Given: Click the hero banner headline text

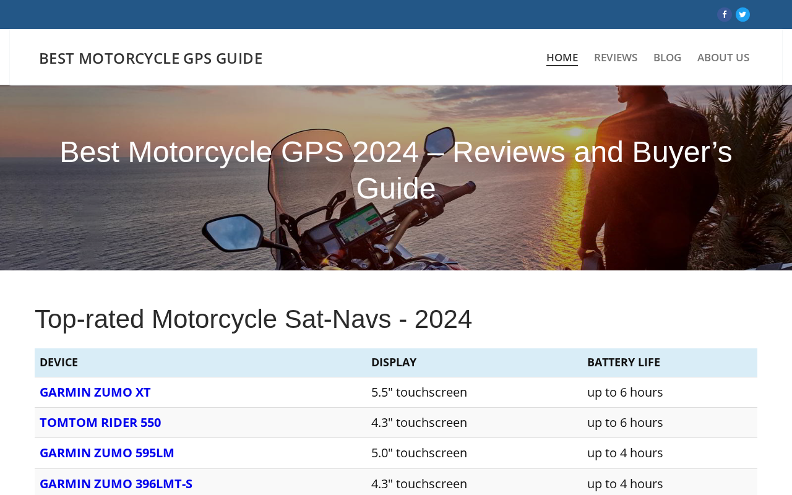Looking at the screenshot, I should pyautogui.click(x=396, y=170).
